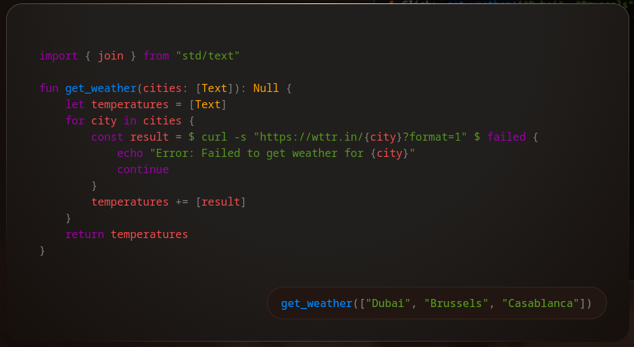This screenshot has height=347, width=634.
Task: Click the failed keyword
Action: 506,137
